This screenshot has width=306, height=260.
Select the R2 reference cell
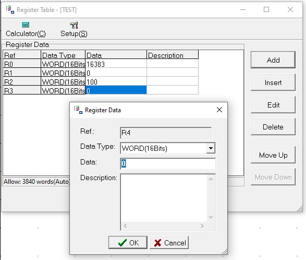(22, 81)
